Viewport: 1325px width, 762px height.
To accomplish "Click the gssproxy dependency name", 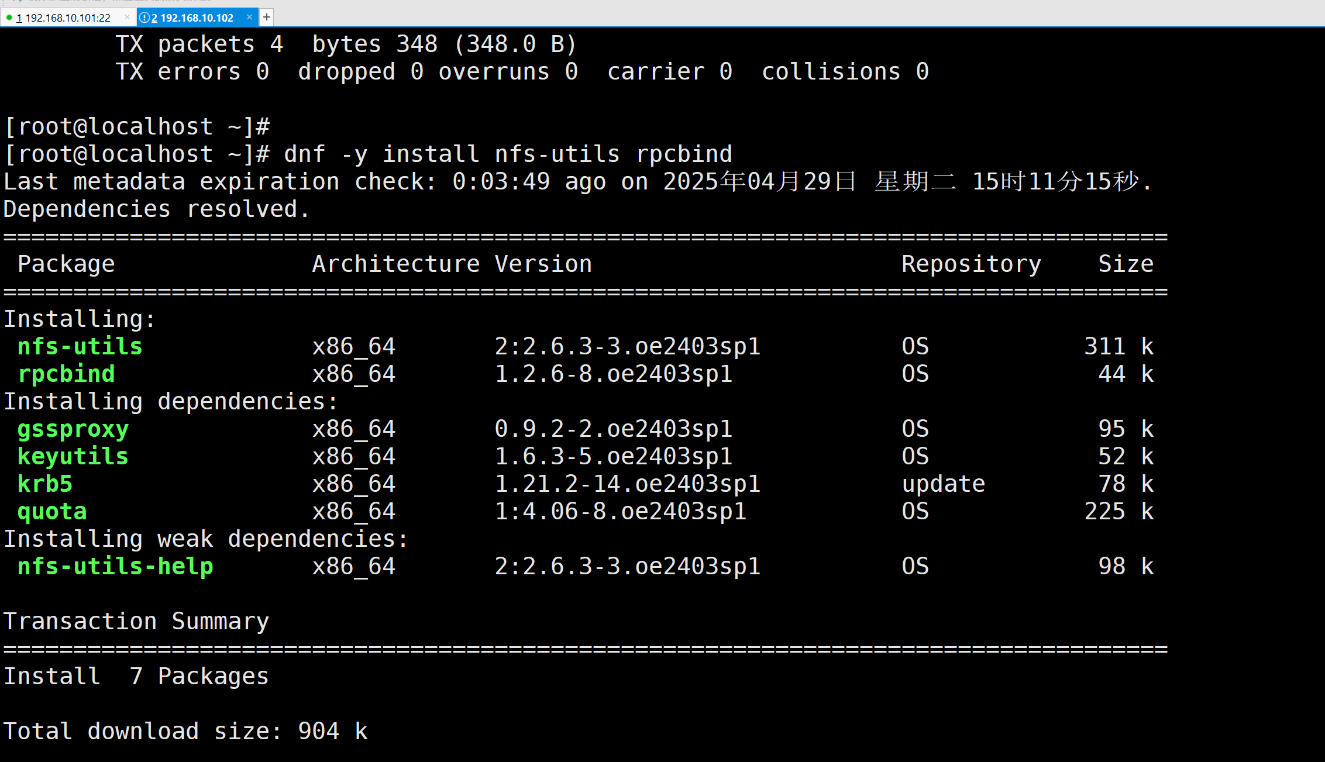I will (x=73, y=429).
